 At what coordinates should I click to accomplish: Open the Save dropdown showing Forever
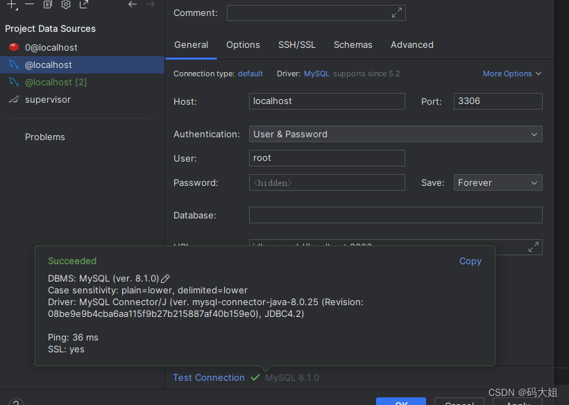(498, 182)
